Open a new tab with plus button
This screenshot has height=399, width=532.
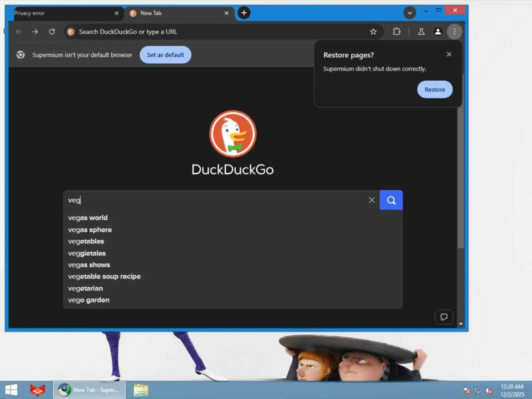(x=244, y=13)
